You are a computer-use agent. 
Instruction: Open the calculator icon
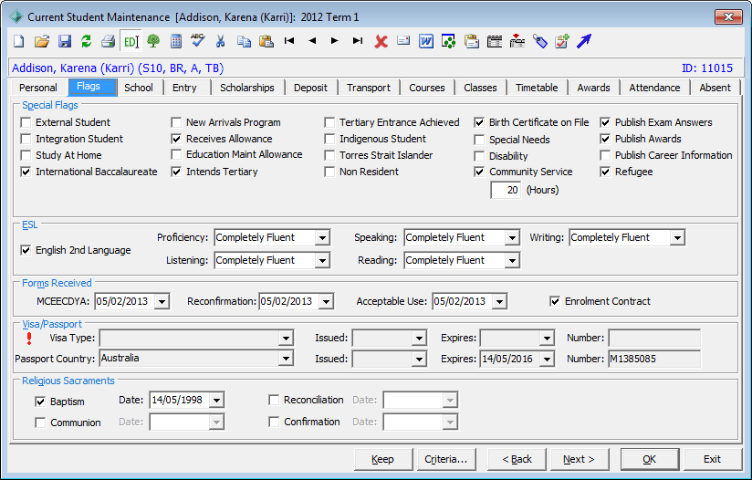coord(176,41)
